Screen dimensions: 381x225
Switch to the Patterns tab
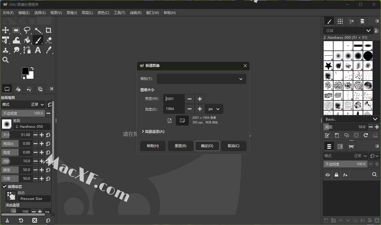340,21
